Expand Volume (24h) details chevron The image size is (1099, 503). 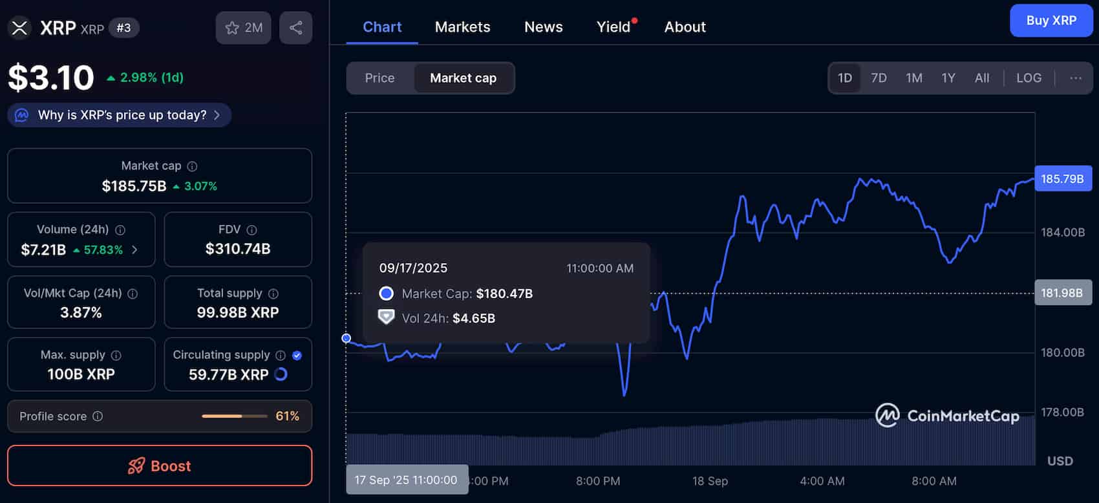click(x=134, y=250)
